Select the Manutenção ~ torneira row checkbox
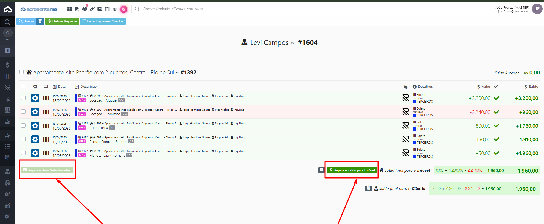544x224 pixels. tap(23, 153)
